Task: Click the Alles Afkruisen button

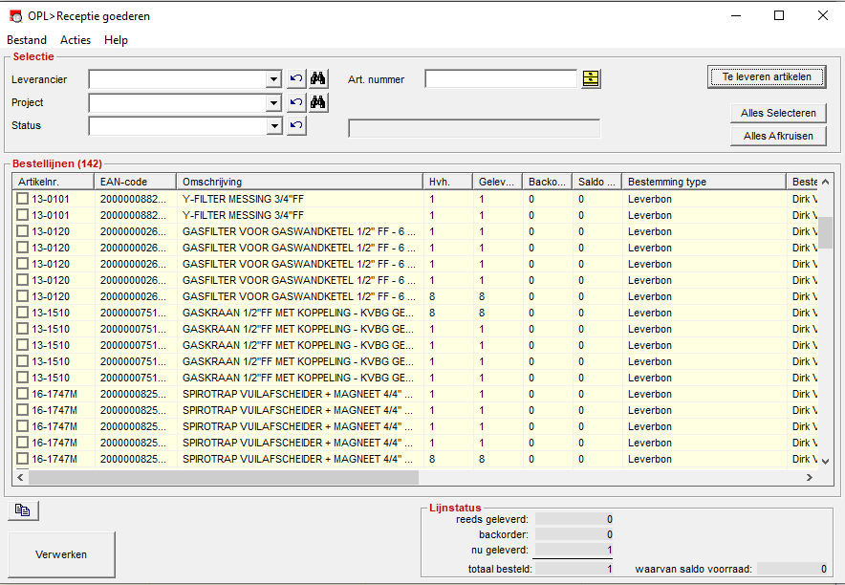Action: [x=778, y=136]
